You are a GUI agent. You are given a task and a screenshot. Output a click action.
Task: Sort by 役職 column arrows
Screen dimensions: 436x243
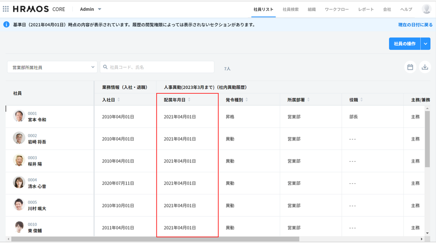click(362, 100)
